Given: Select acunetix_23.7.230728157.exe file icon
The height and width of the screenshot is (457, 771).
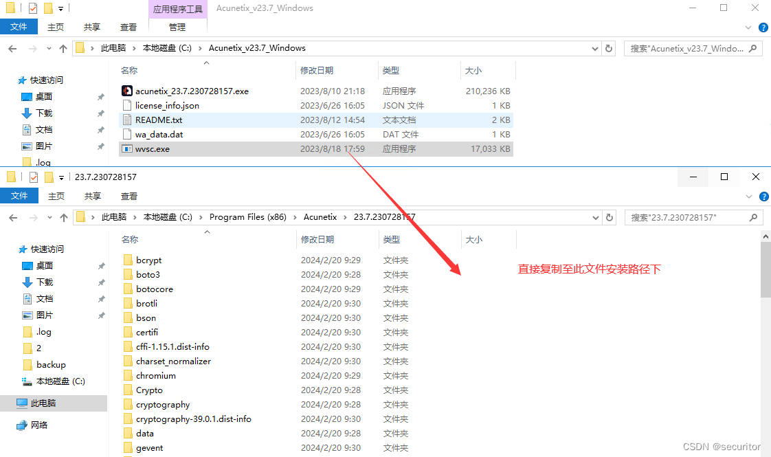Looking at the screenshot, I should 127,91.
